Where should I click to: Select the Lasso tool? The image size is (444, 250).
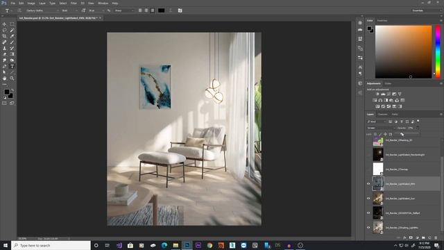pos(4,31)
